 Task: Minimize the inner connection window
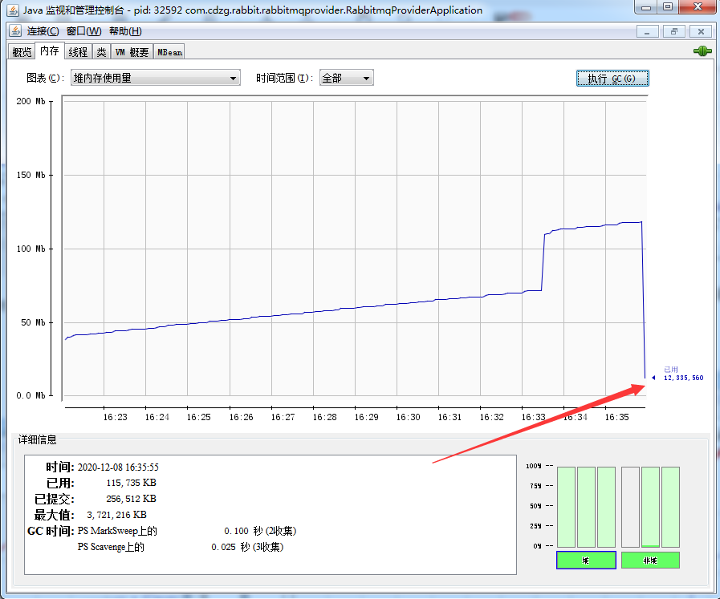click(x=648, y=31)
